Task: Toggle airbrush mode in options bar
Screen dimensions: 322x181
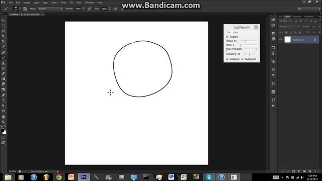Action: click(115, 9)
